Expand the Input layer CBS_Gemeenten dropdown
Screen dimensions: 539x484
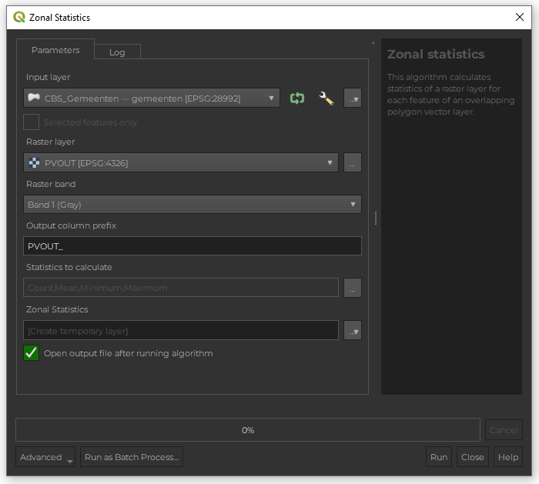click(152, 98)
